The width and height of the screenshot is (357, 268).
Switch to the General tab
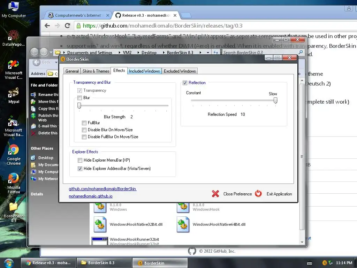tap(72, 71)
